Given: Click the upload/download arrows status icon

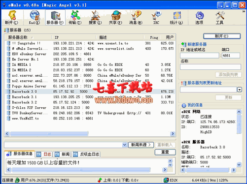Looking at the screenshot, I should (x=100, y=180).
